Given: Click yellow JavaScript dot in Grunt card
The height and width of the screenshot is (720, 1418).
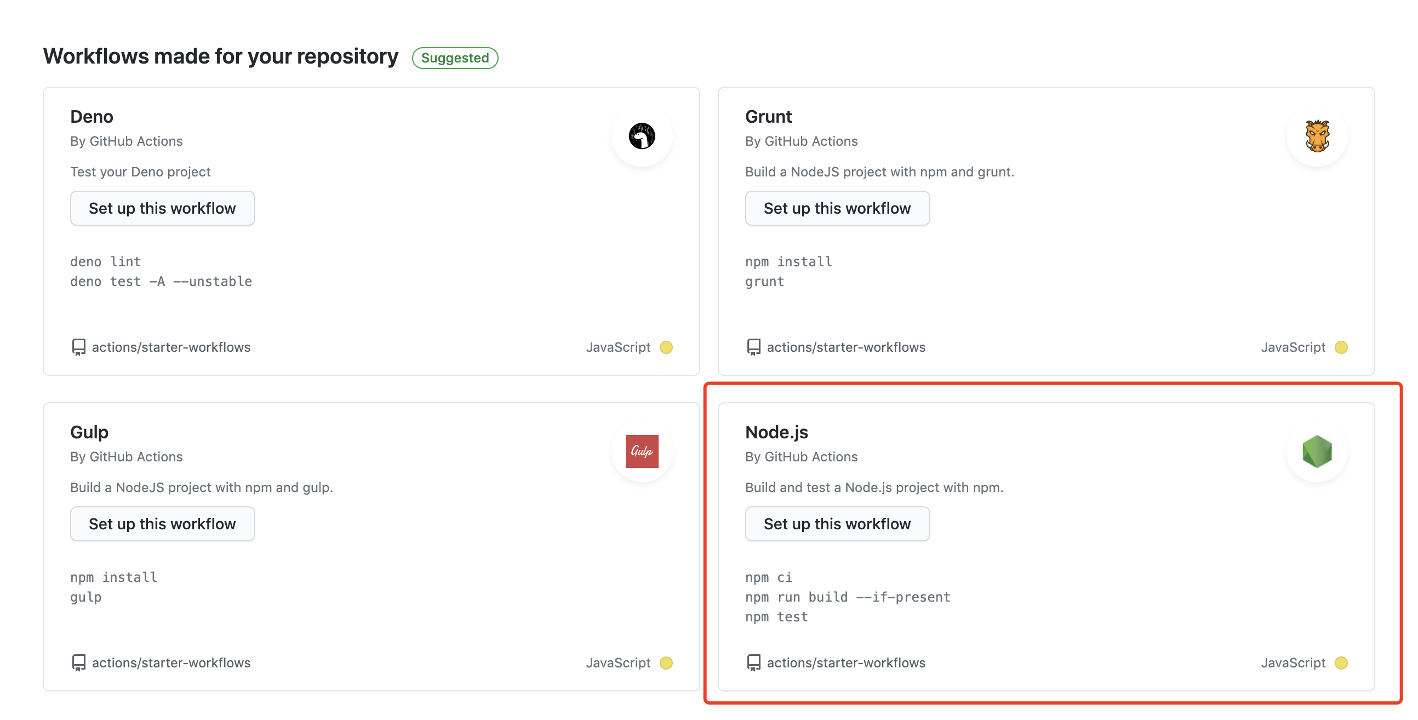Looking at the screenshot, I should coord(1341,347).
